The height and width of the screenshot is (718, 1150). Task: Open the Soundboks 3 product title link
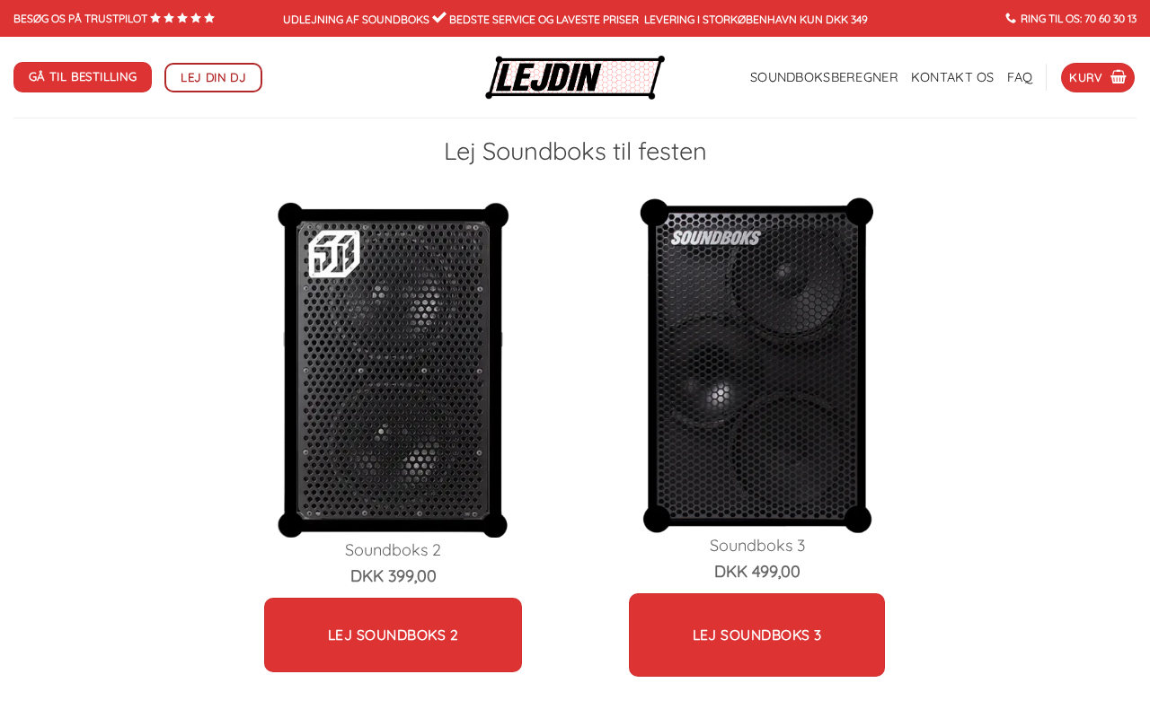pyautogui.click(x=757, y=546)
